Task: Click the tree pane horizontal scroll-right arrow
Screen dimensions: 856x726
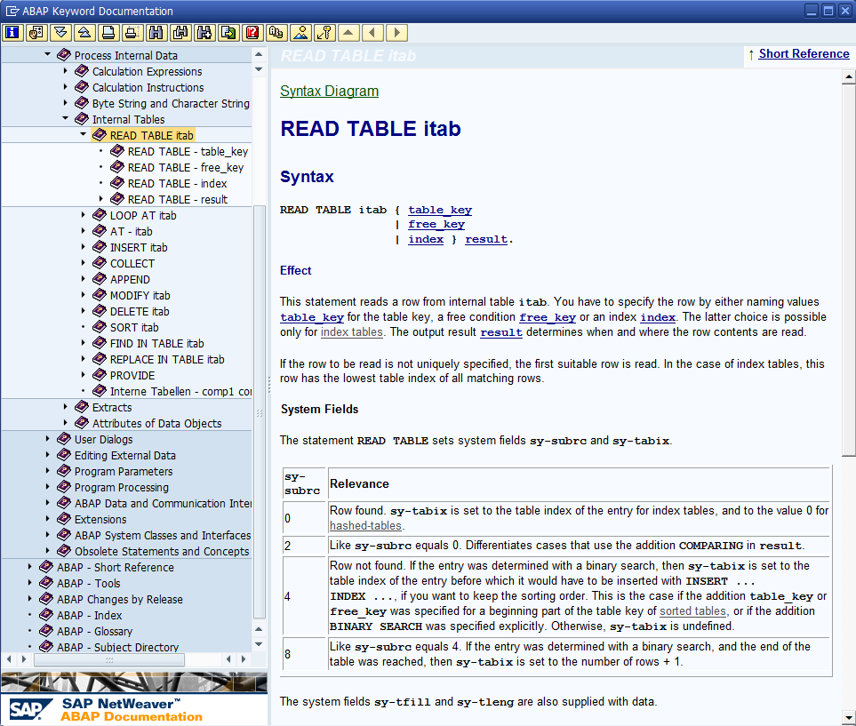Action: (244, 659)
